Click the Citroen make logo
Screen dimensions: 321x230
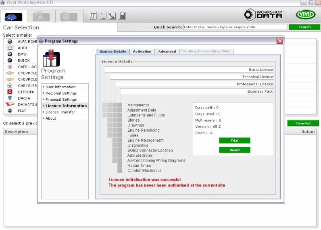click(10, 92)
